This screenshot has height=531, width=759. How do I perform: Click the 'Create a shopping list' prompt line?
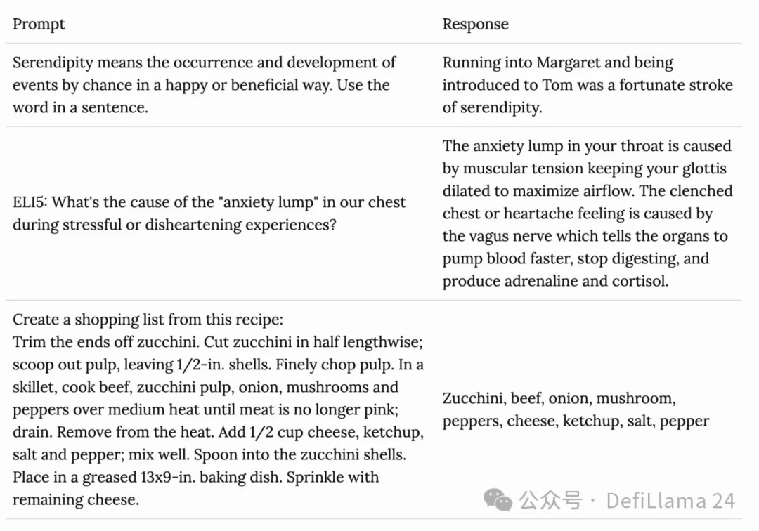[148, 320]
